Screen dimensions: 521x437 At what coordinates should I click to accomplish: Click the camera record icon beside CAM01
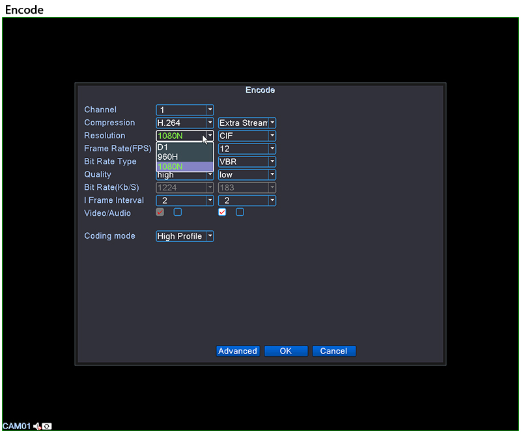pos(47,427)
